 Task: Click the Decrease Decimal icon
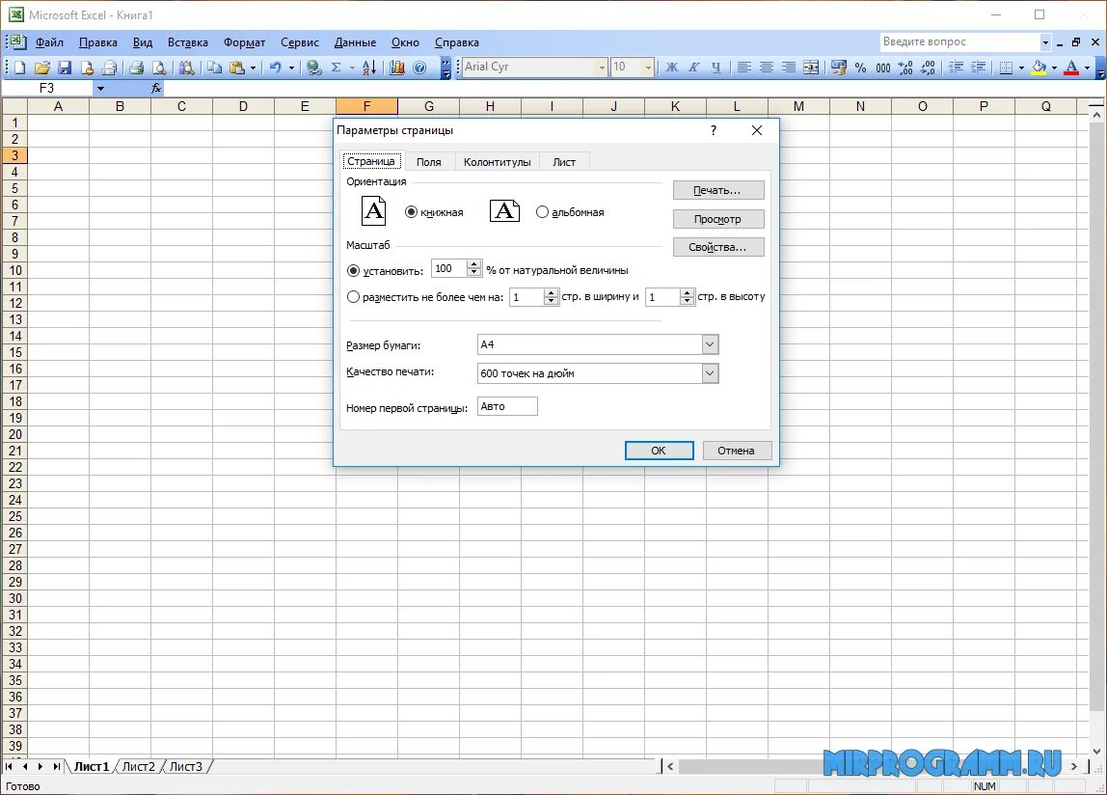point(929,68)
